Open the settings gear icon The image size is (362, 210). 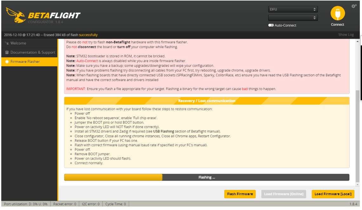click(x=354, y=6)
